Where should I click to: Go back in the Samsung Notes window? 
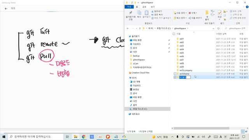pyautogui.click(x=6, y=9)
